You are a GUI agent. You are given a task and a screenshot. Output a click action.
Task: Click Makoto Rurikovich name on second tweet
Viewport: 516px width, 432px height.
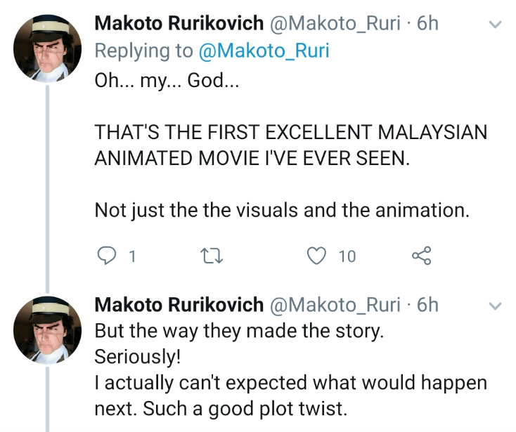pos(179,305)
